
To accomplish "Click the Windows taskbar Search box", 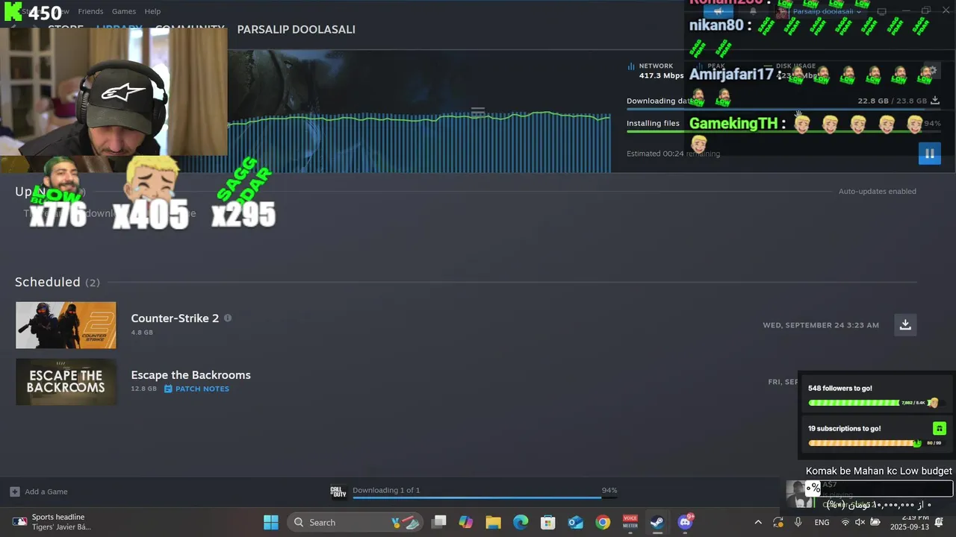I will click(x=356, y=522).
